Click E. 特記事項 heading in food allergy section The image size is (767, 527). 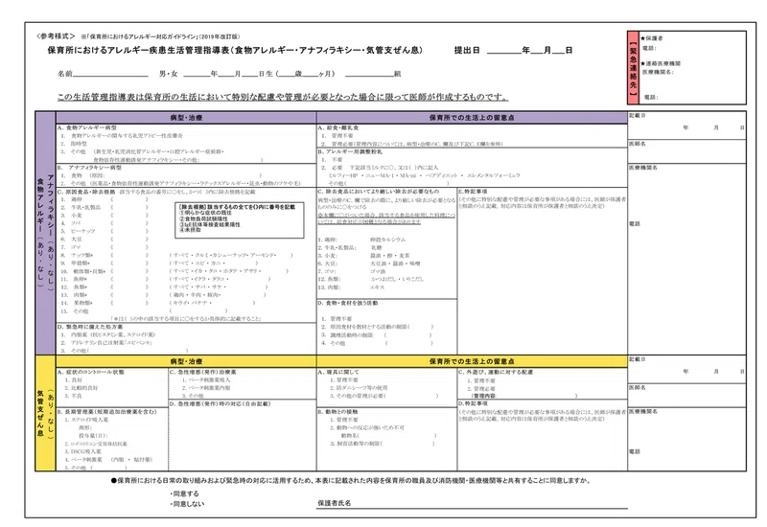(473, 191)
